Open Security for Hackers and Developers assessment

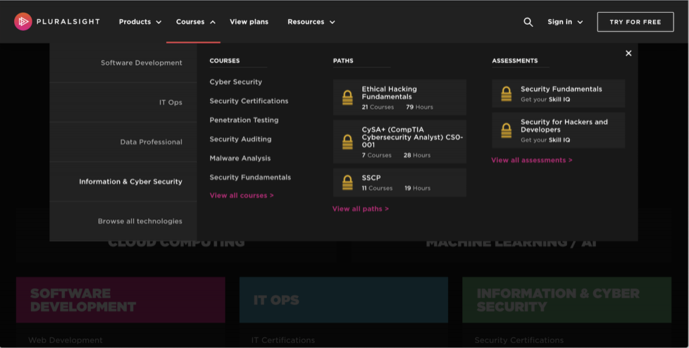pyautogui.click(x=564, y=125)
